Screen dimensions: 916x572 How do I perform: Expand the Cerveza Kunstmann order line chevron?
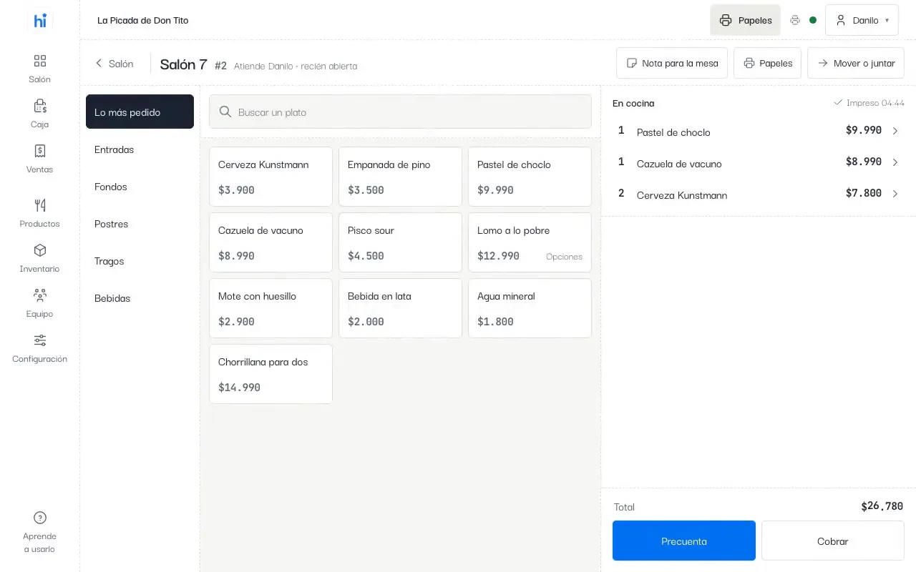coord(895,194)
